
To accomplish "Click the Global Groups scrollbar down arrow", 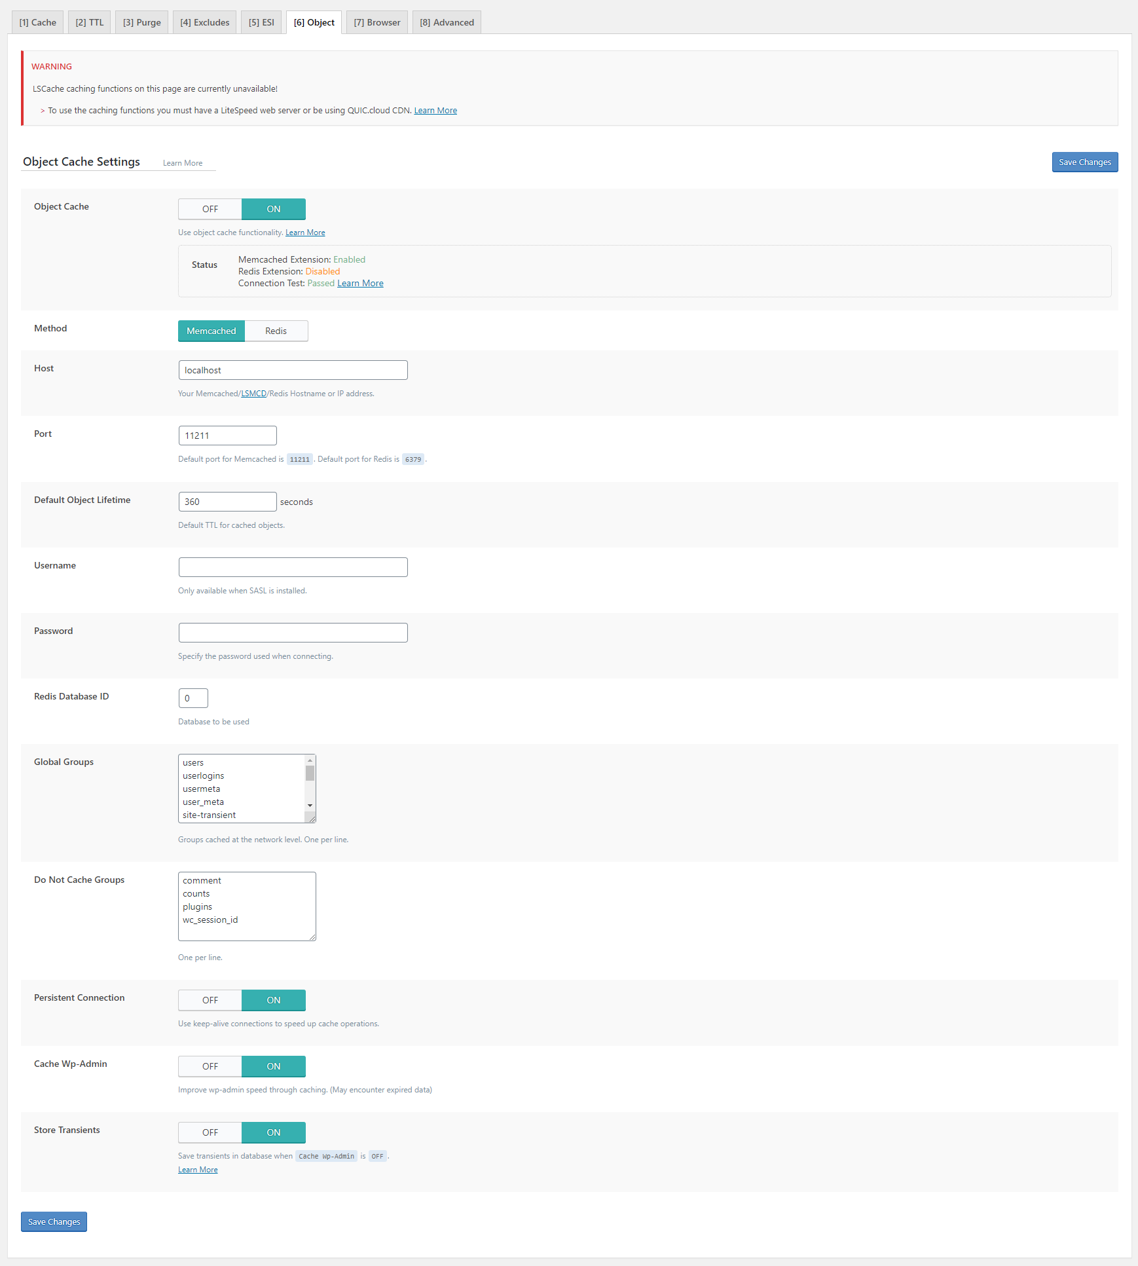I will [310, 806].
